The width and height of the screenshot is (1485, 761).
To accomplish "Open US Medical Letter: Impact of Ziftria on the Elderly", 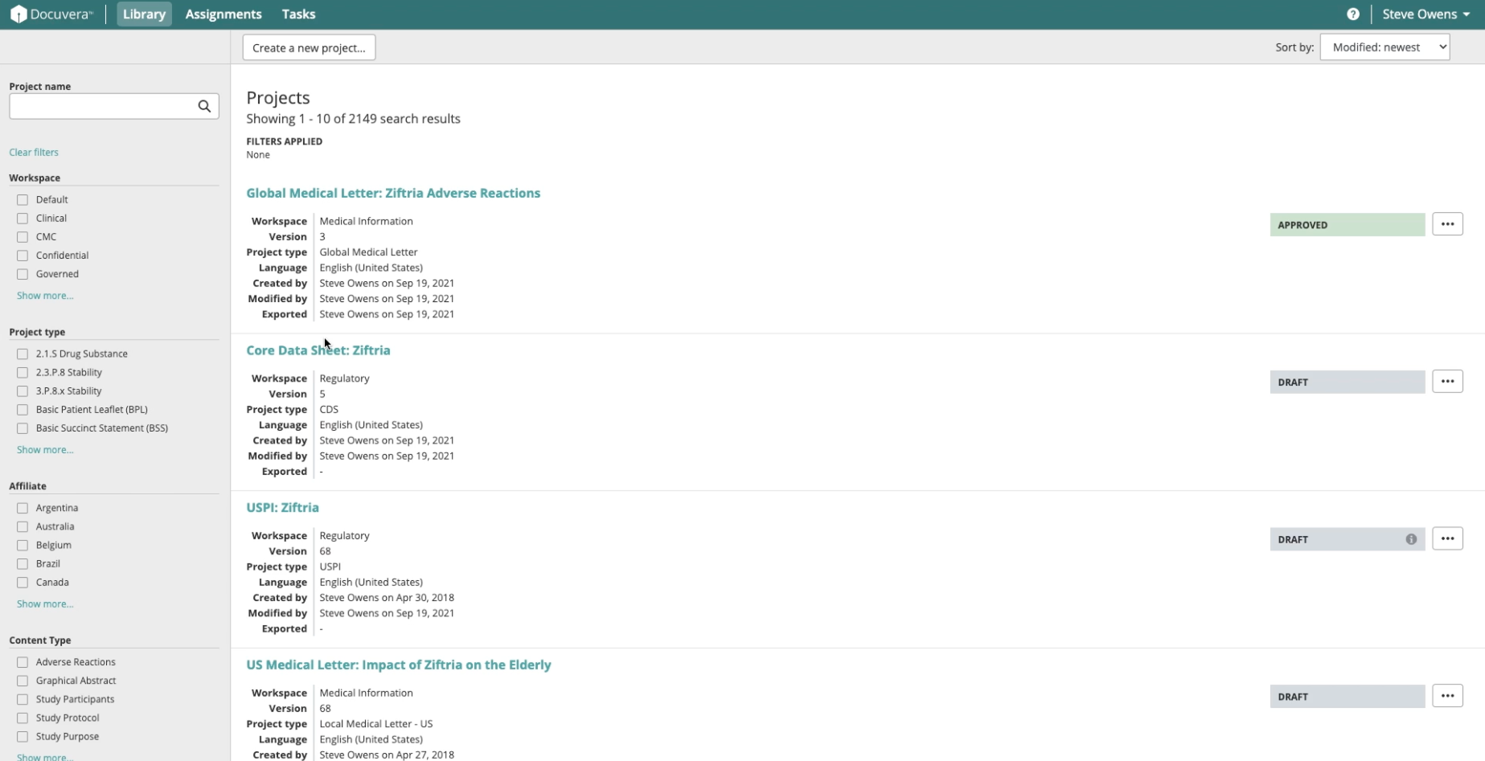I will pos(399,665).
